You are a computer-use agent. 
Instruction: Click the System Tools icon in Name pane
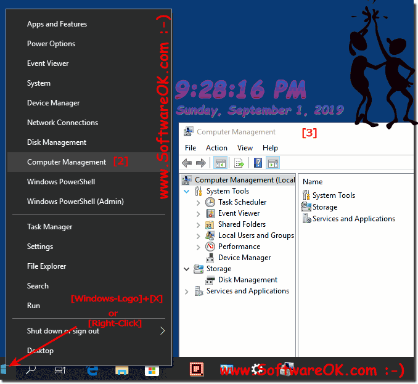pyautogui.click(x=306, y=195)
